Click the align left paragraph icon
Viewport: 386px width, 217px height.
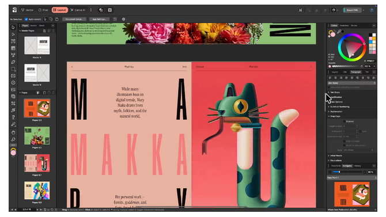330,78
